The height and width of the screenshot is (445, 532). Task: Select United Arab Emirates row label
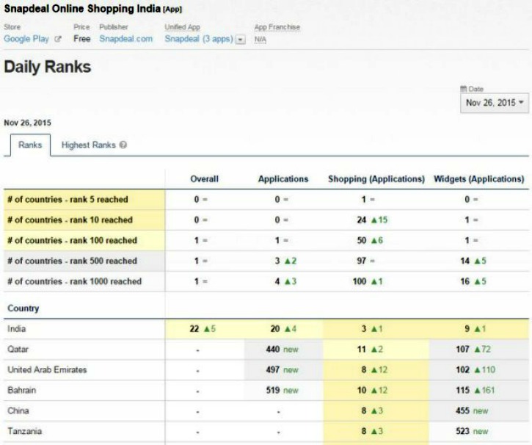click(47, 369)
